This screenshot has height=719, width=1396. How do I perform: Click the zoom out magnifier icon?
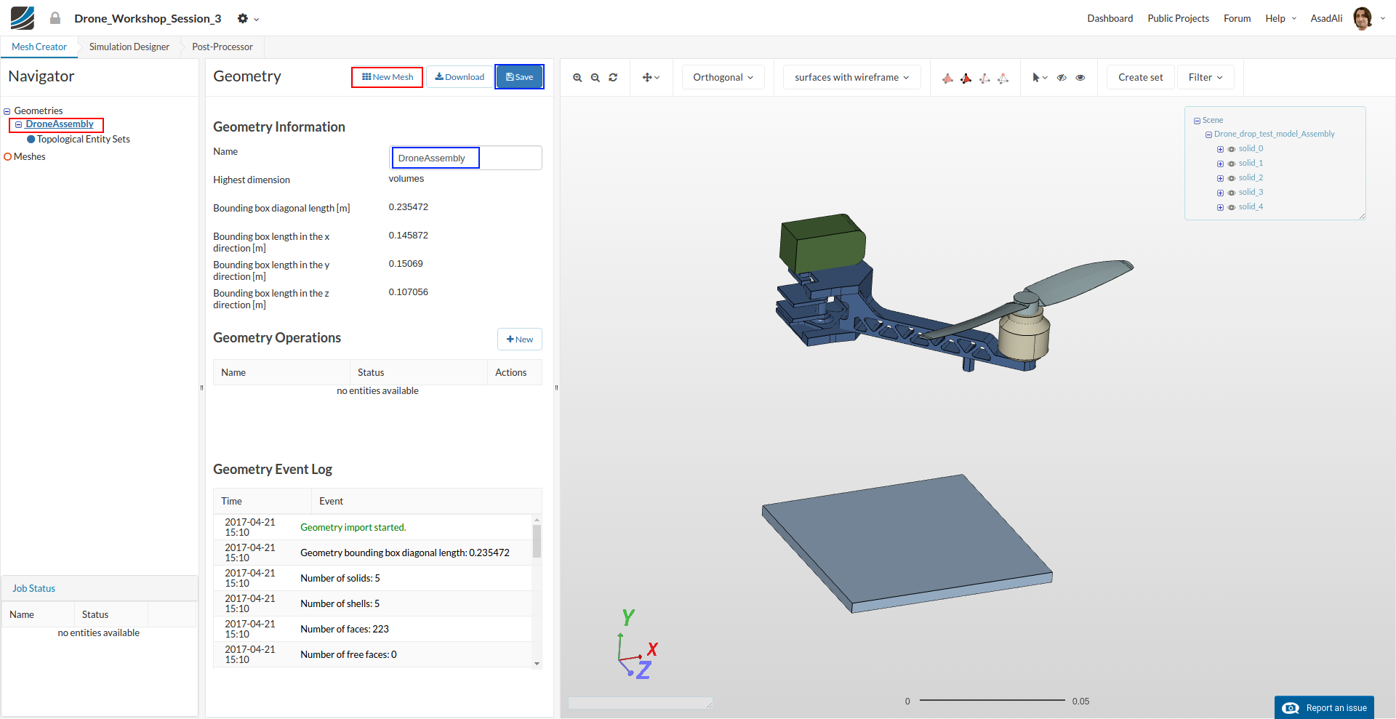[595, 78]
